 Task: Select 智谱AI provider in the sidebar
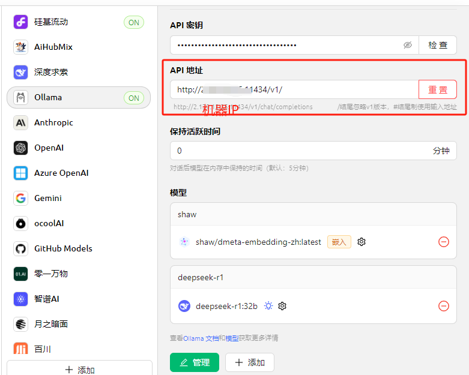click(79, 299)
